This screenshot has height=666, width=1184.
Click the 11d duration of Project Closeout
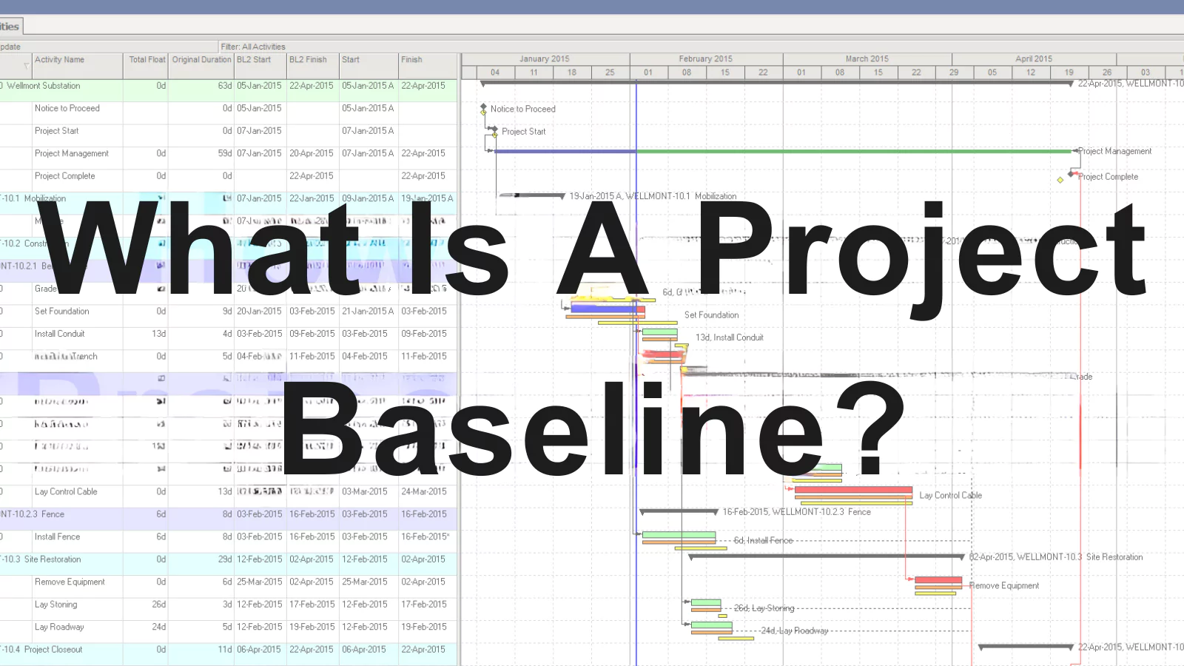coord(225,650)
